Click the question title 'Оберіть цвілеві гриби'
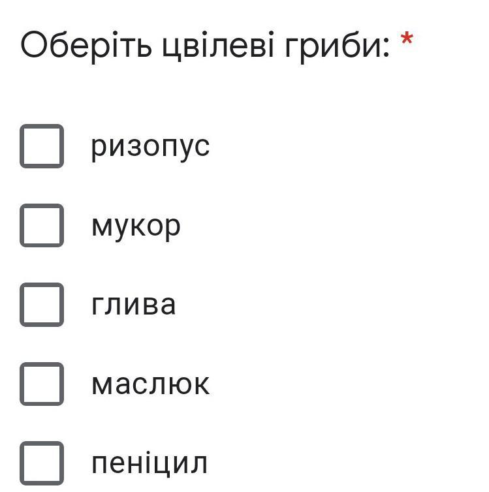Image resolution: width=489 pixels, height=492 pixels. tap(205, 46)
